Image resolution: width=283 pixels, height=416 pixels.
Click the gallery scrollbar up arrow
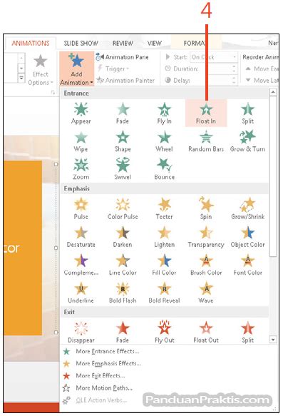pos(273,92)
